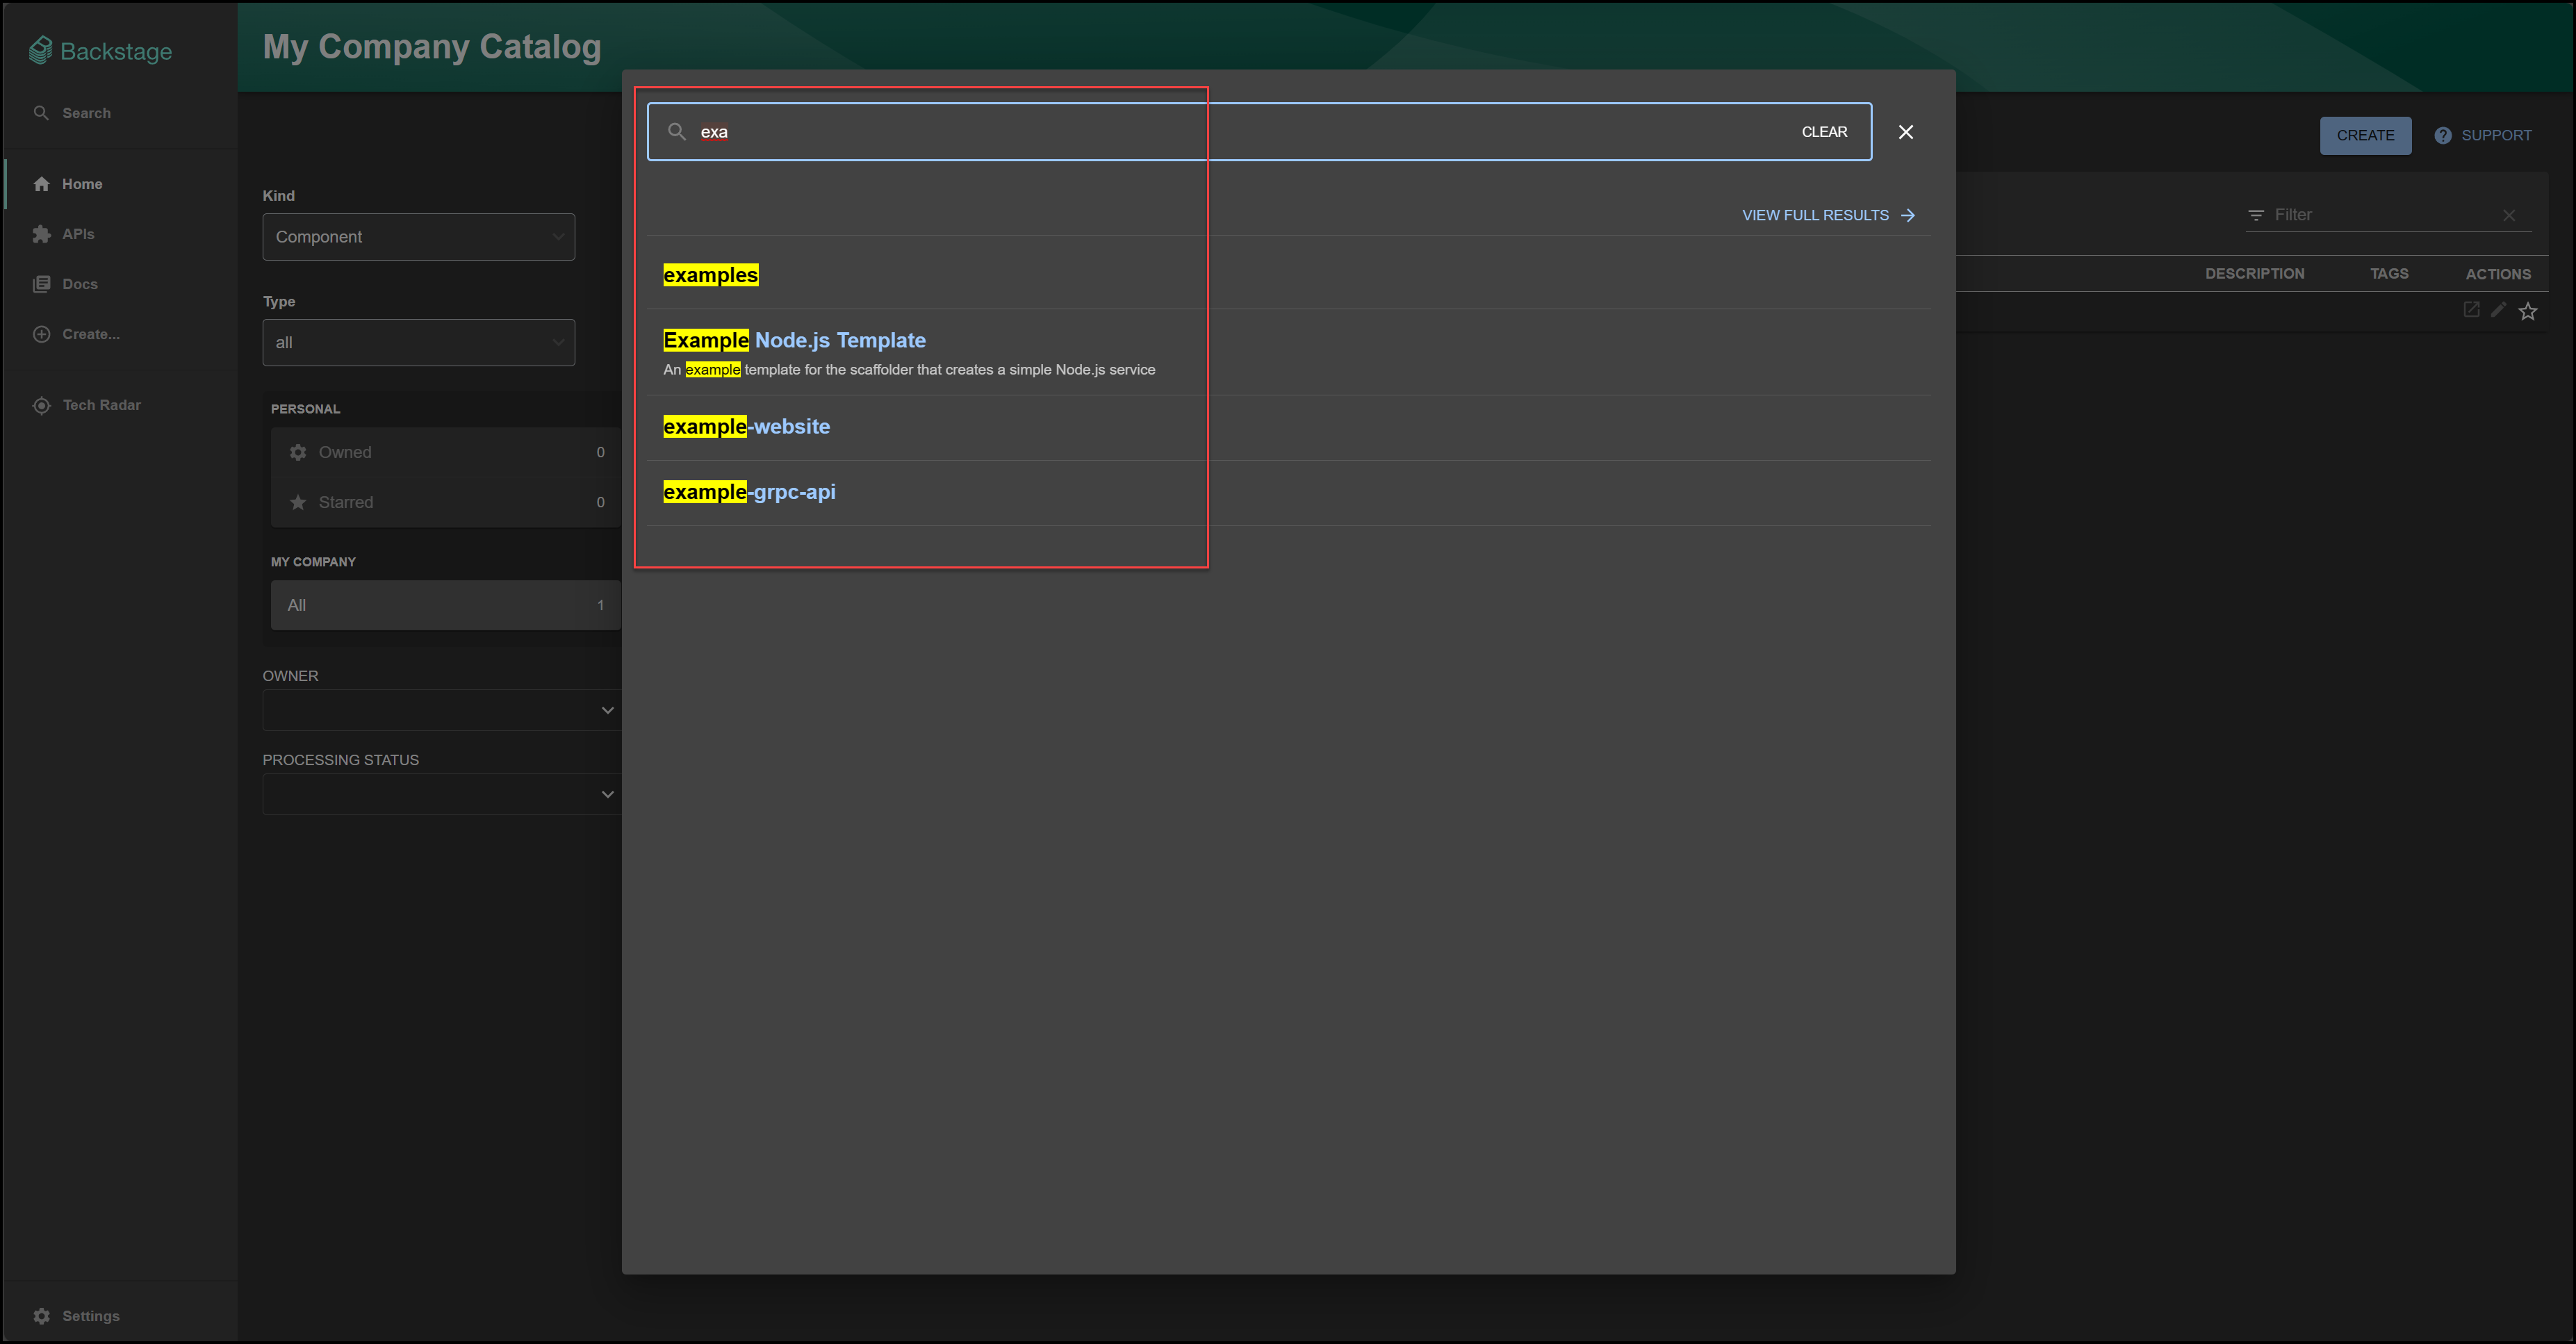Click the Backstage logo
The height and width of the screenshot is (1344, 2576).
click(100, 49)
